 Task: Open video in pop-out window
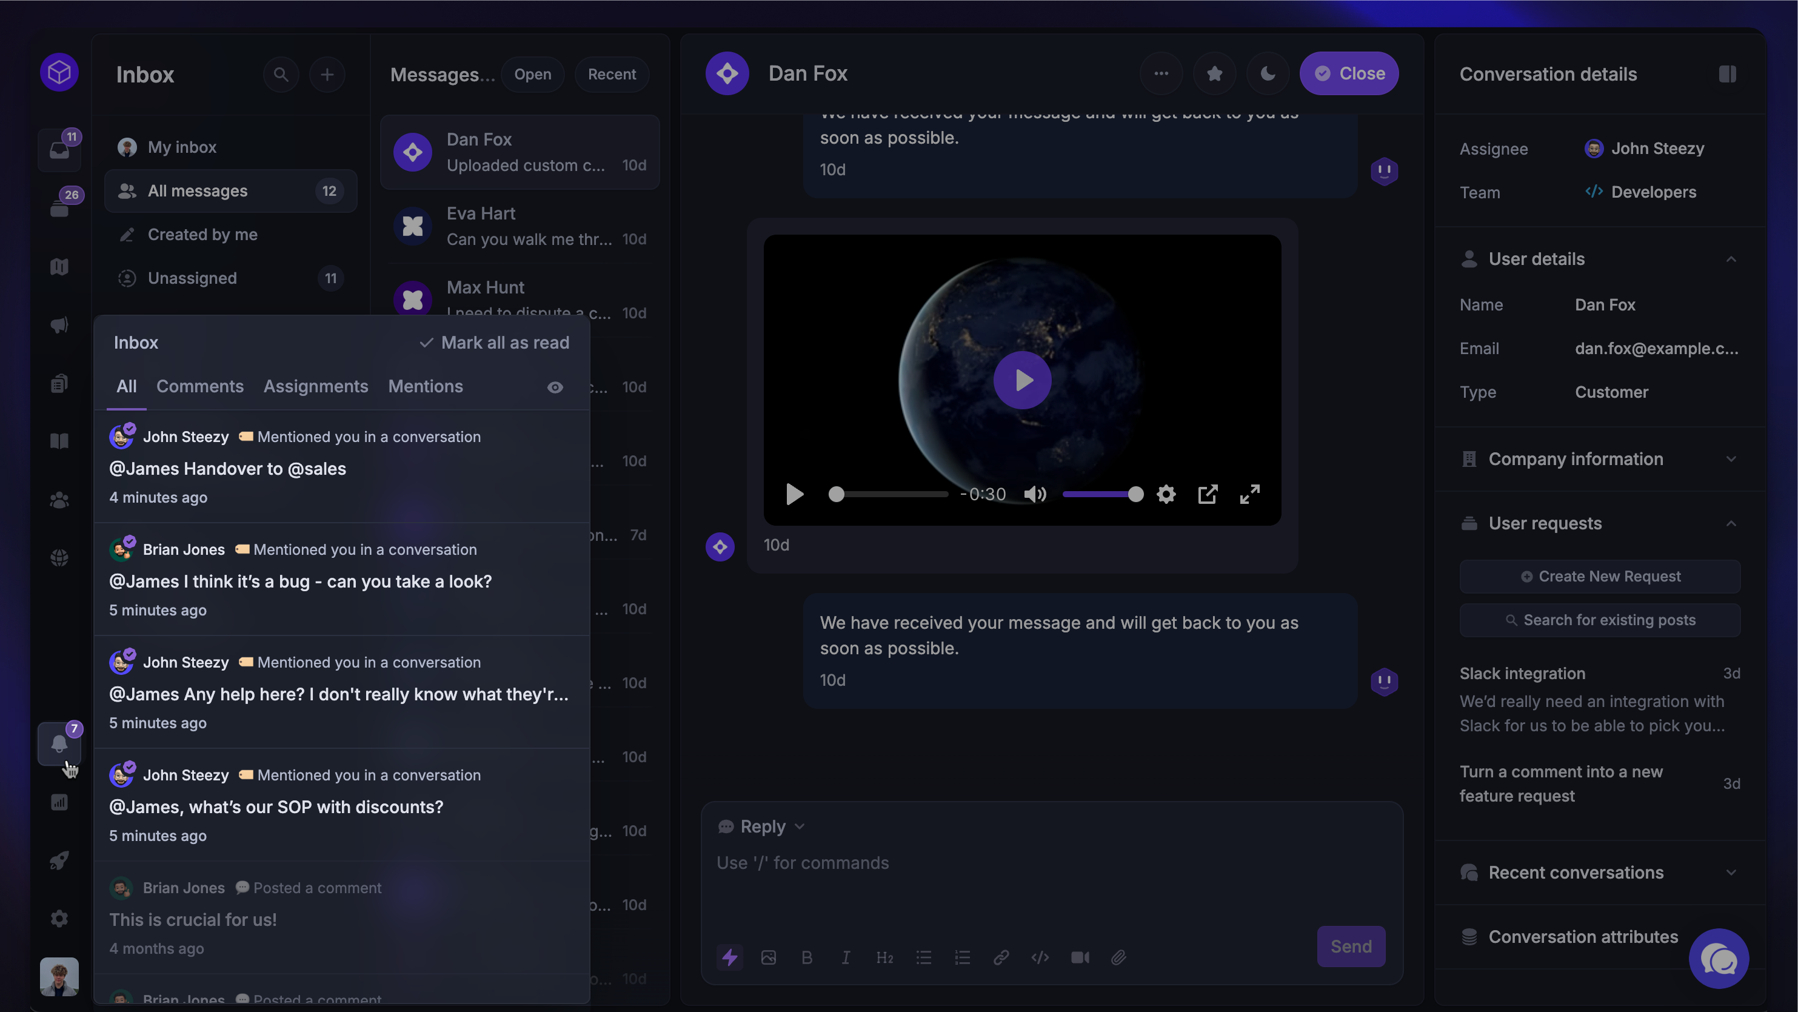click(1208, 494)
